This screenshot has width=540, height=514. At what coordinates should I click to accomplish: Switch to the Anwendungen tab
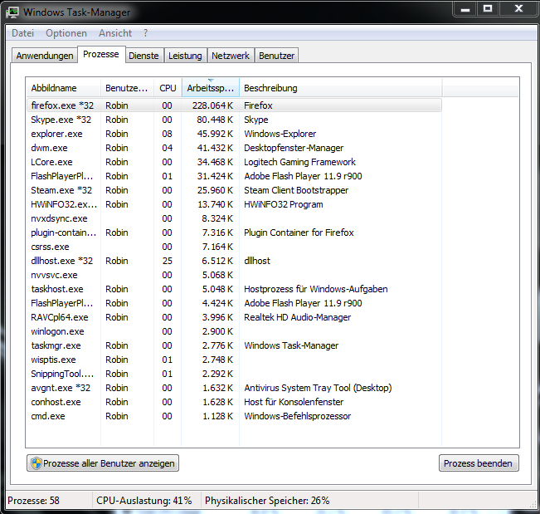(45, 56)
